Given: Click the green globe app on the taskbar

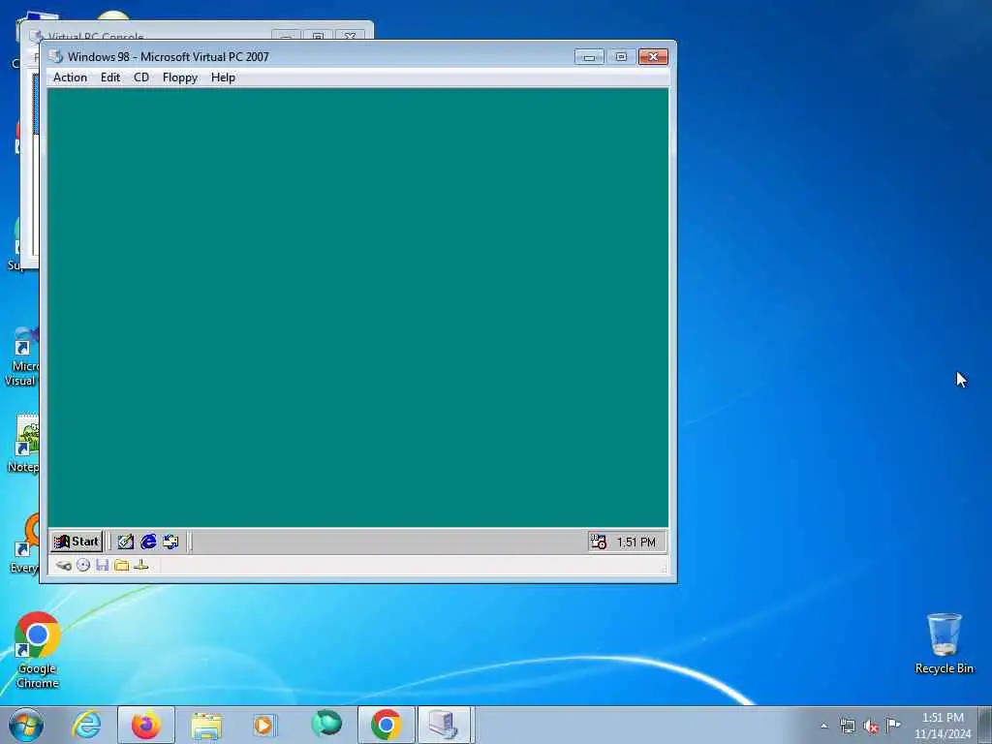Looking at the screenshot, I should (x=326, y=725).
